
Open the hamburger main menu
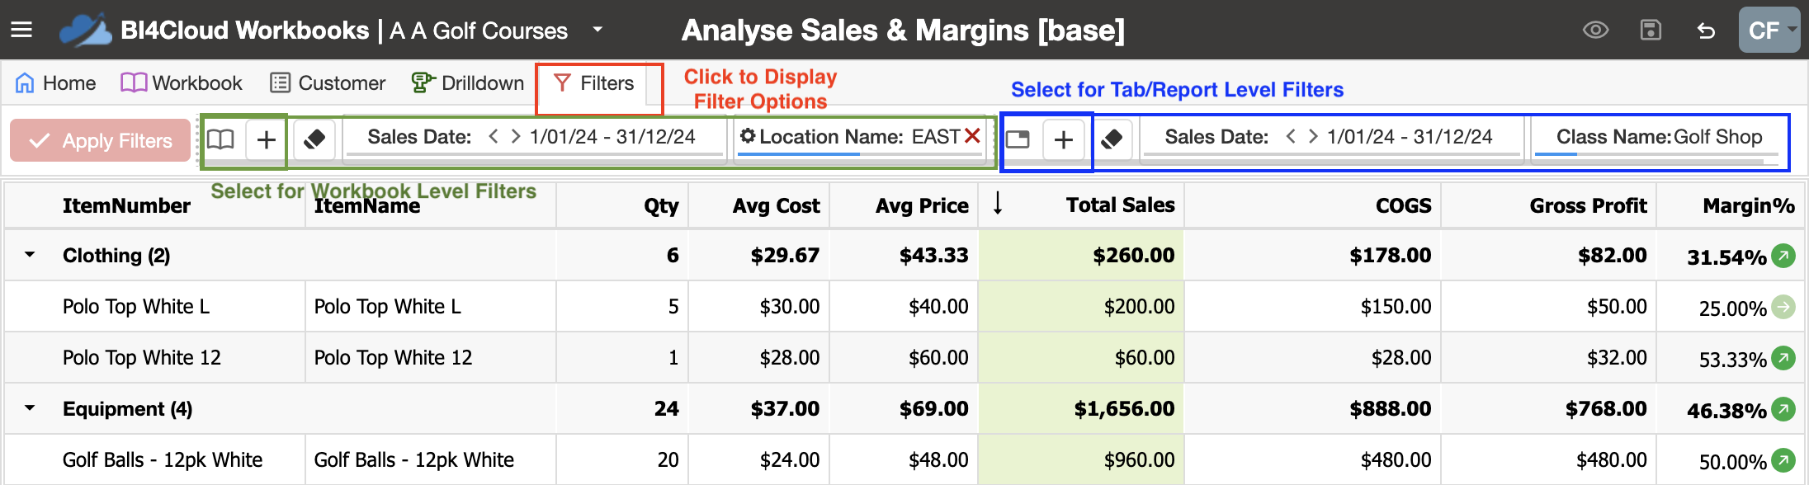(x=21, y=31)
